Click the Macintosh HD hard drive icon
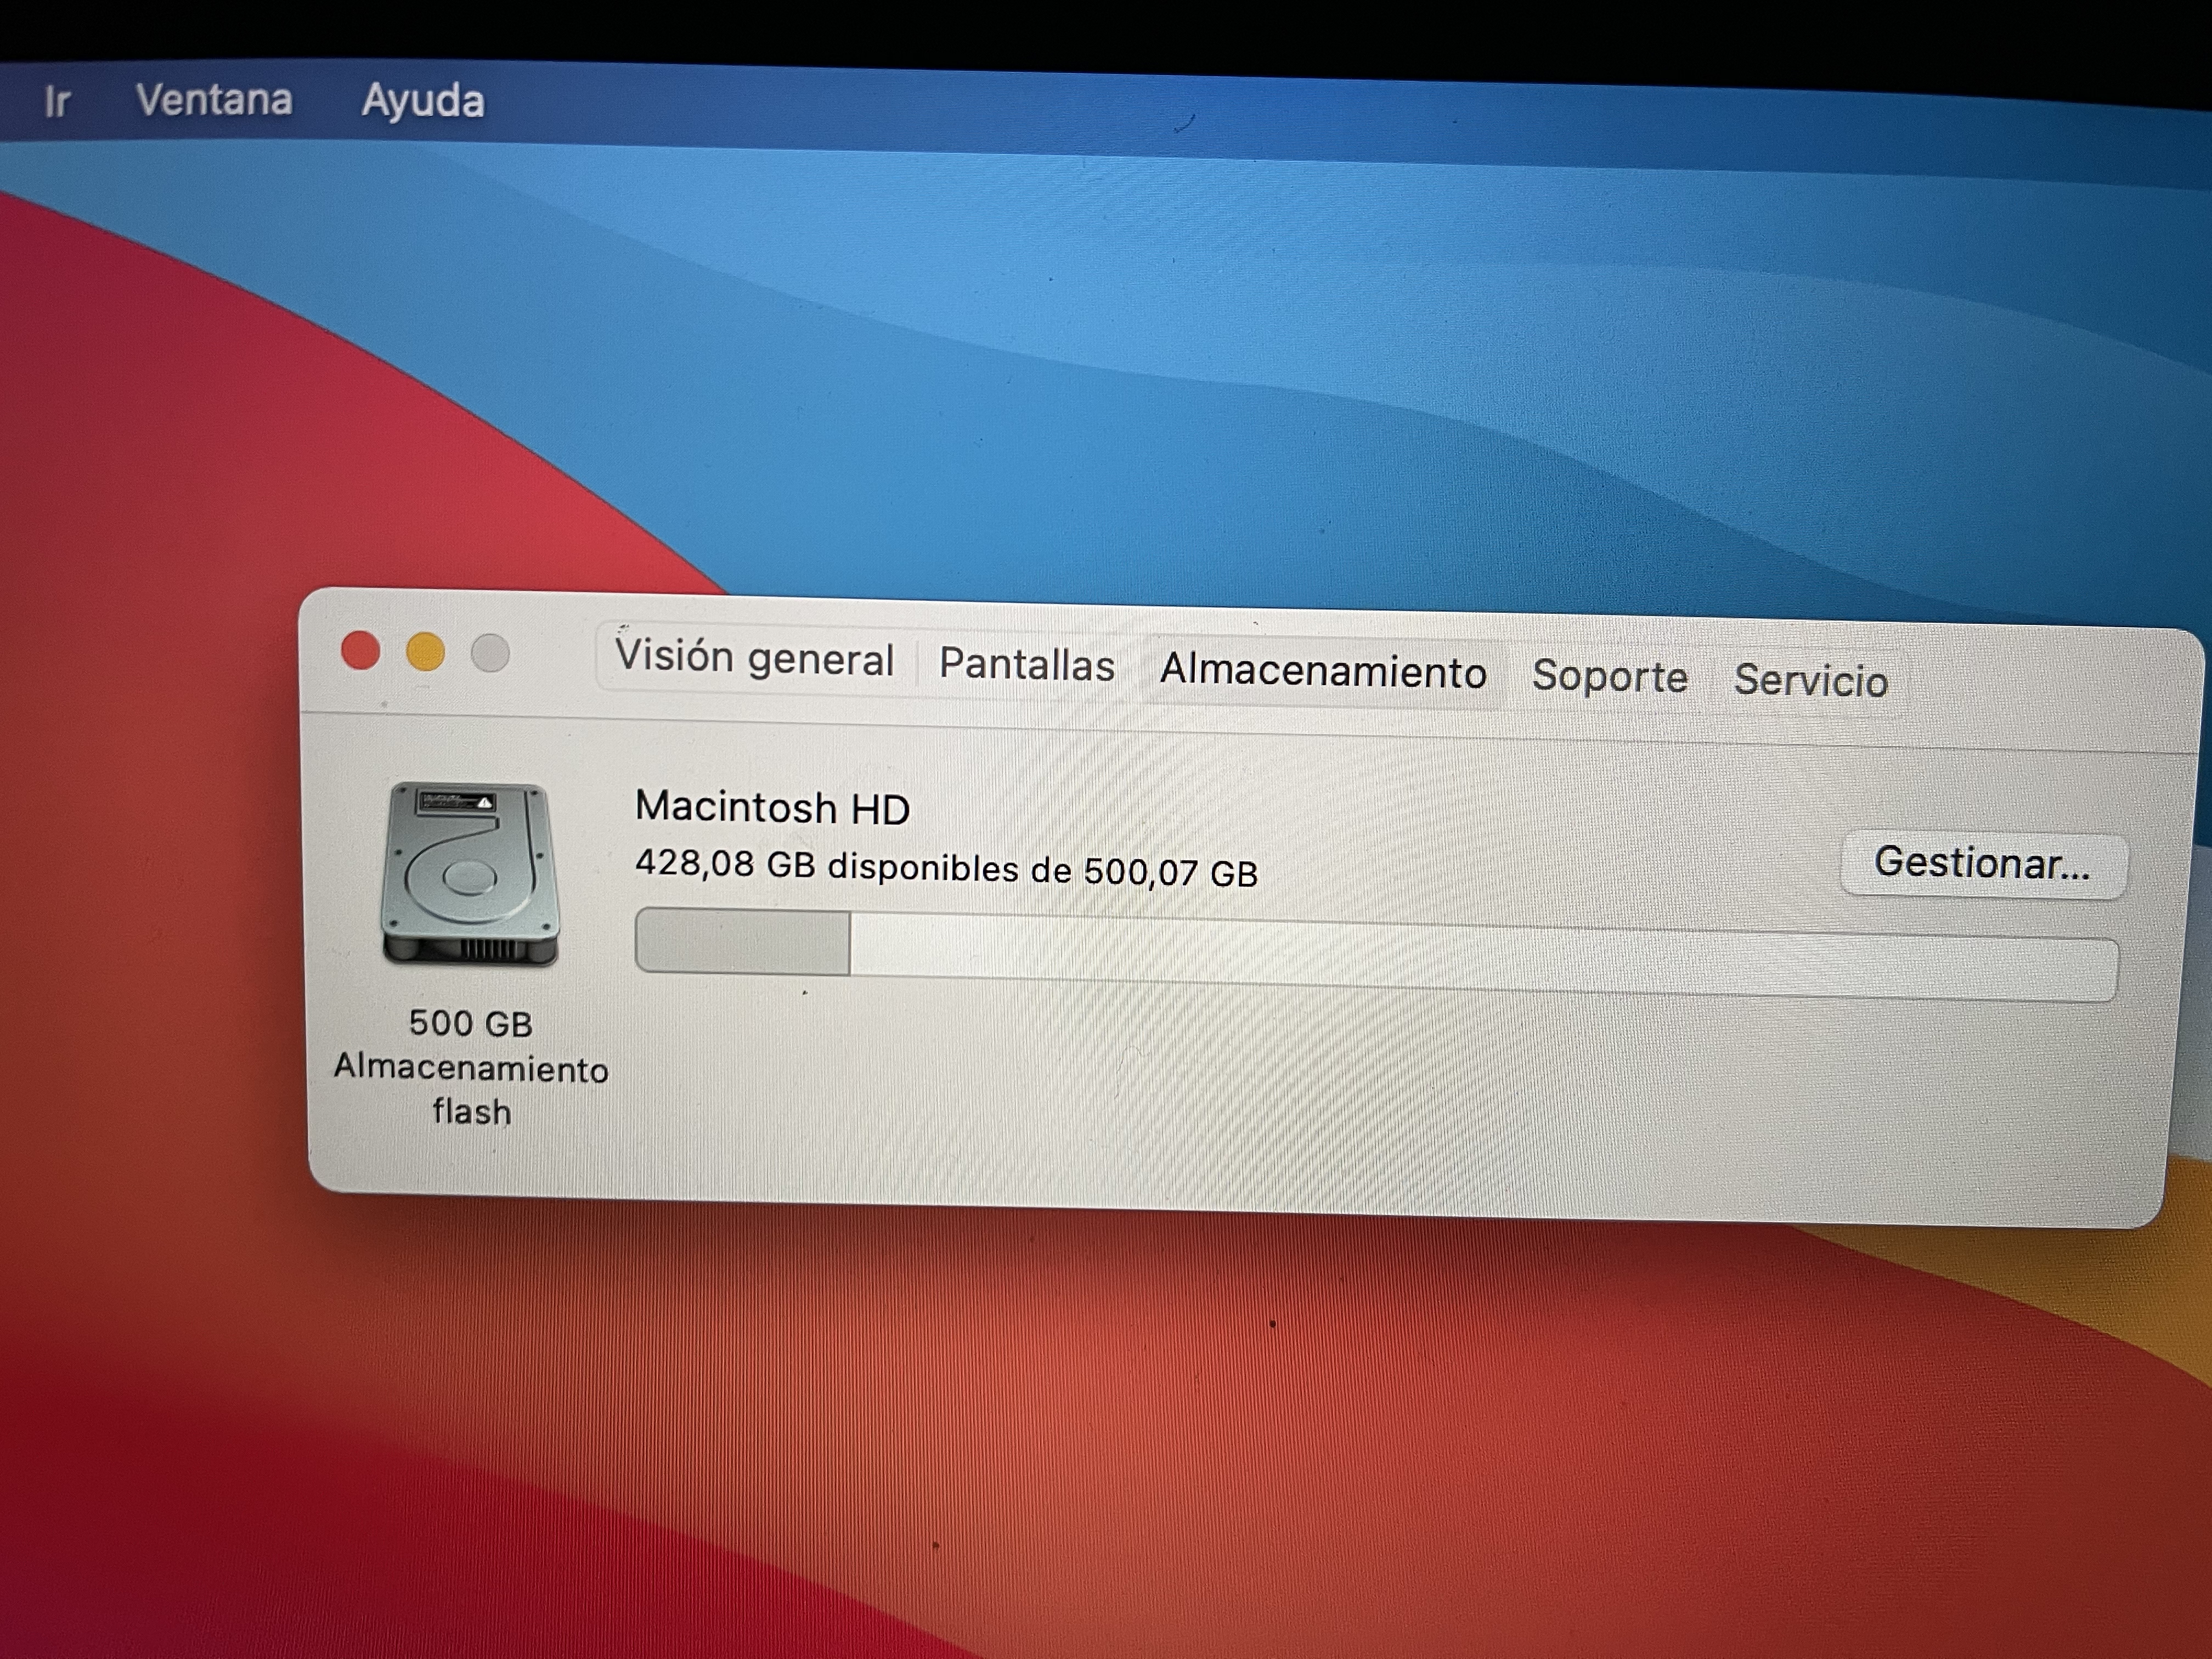The height and width of the screenshot is (1659, 2212). coord(470,874)
